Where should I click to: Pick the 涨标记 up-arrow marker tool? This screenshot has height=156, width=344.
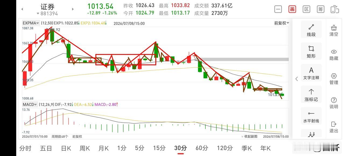click(311, 95)
